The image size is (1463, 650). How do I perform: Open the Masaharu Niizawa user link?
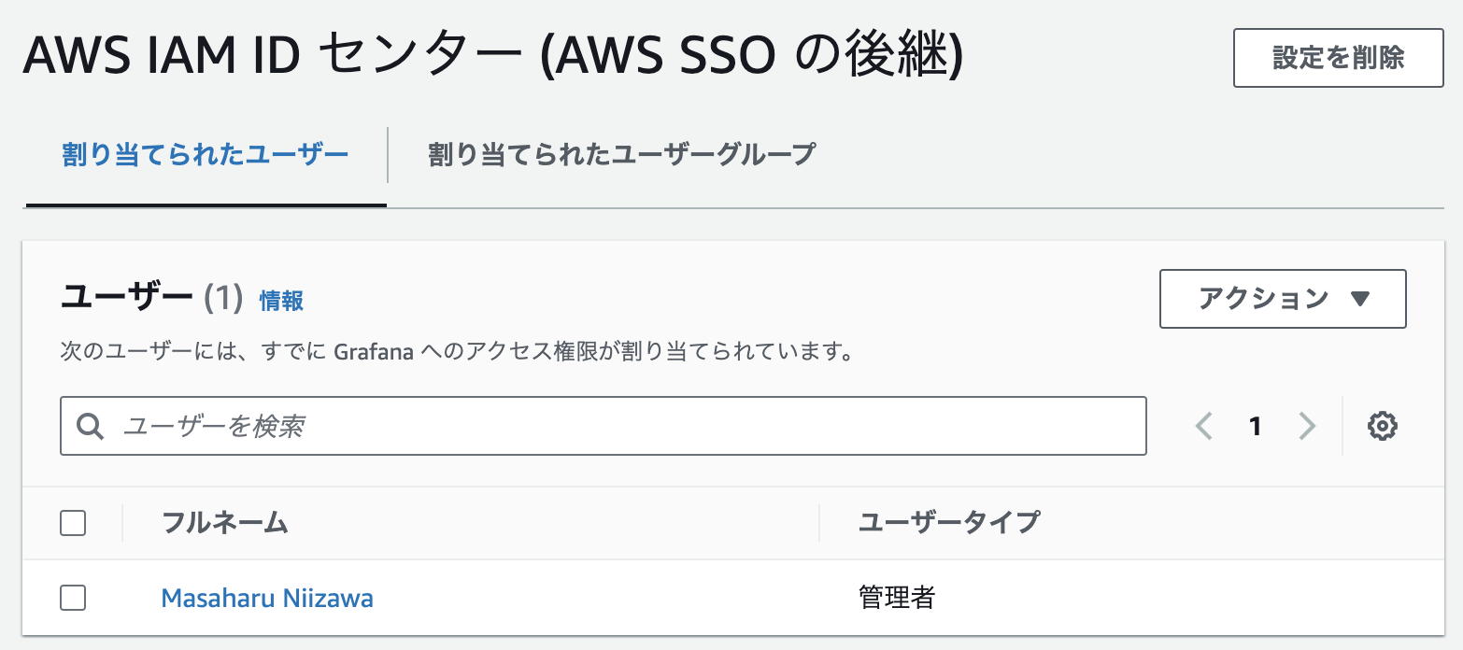tap(267, 598)
